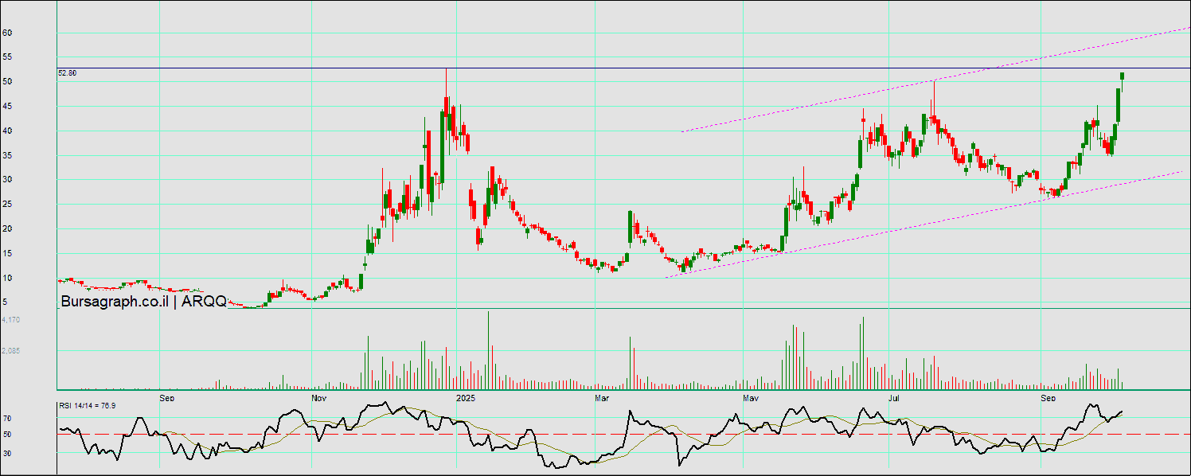Click the 15 price axis label
This screenshot has height=476, width=1191.
[x=6, y=254]
